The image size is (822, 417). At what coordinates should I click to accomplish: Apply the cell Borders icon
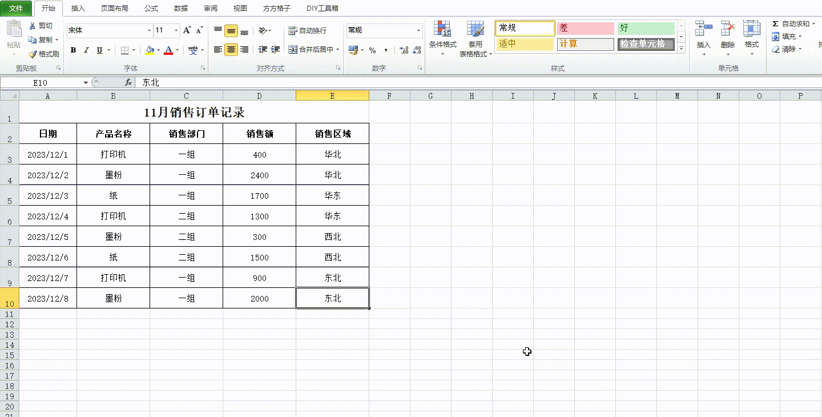(x=125, y=50)
